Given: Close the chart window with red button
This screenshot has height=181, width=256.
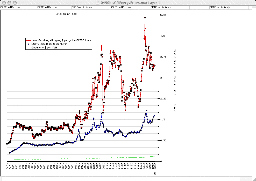Looking at the screenshot, I should point(3,2).
